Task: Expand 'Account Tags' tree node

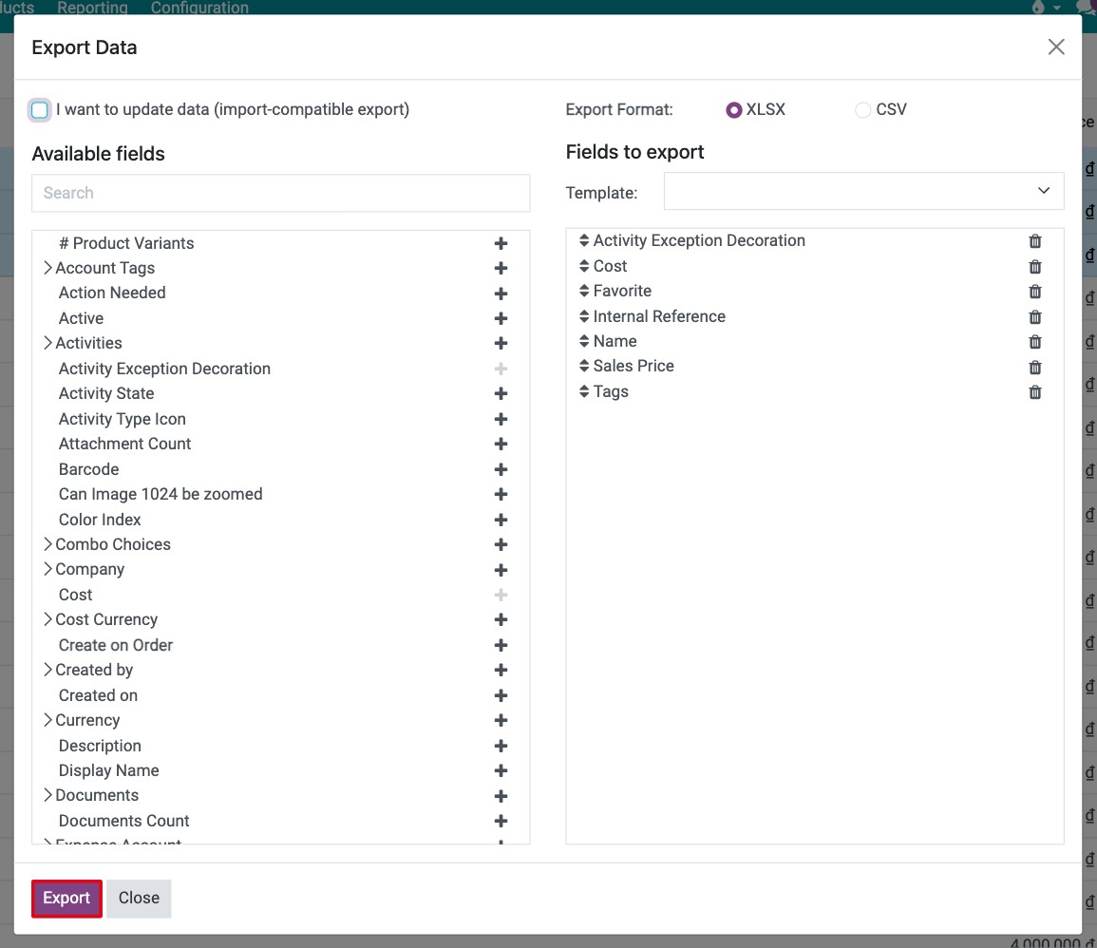Action: click(x=47, y=268)
